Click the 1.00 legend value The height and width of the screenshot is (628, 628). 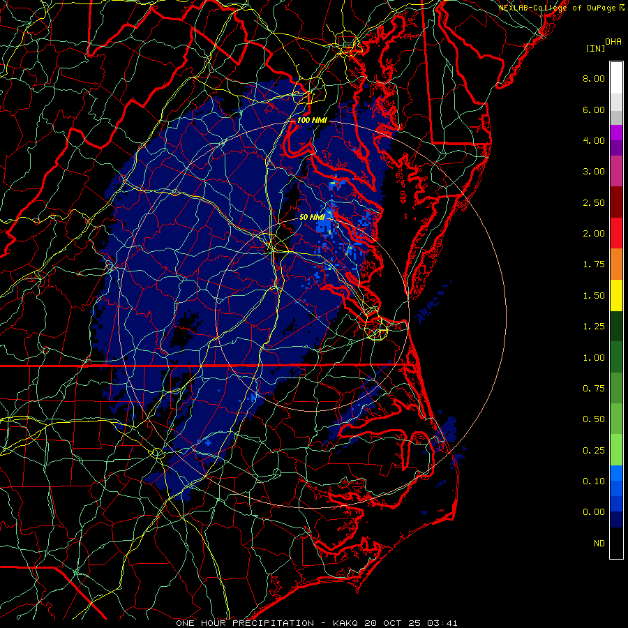click(594, 358)
